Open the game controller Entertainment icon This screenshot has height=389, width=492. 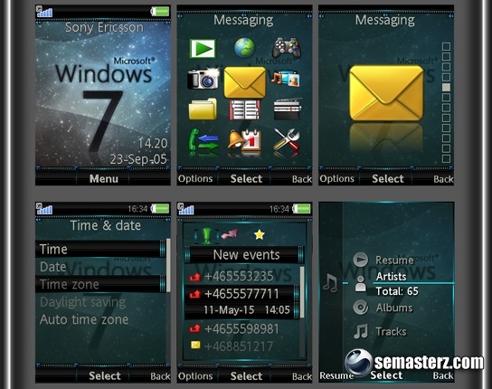tap(286, 48)
